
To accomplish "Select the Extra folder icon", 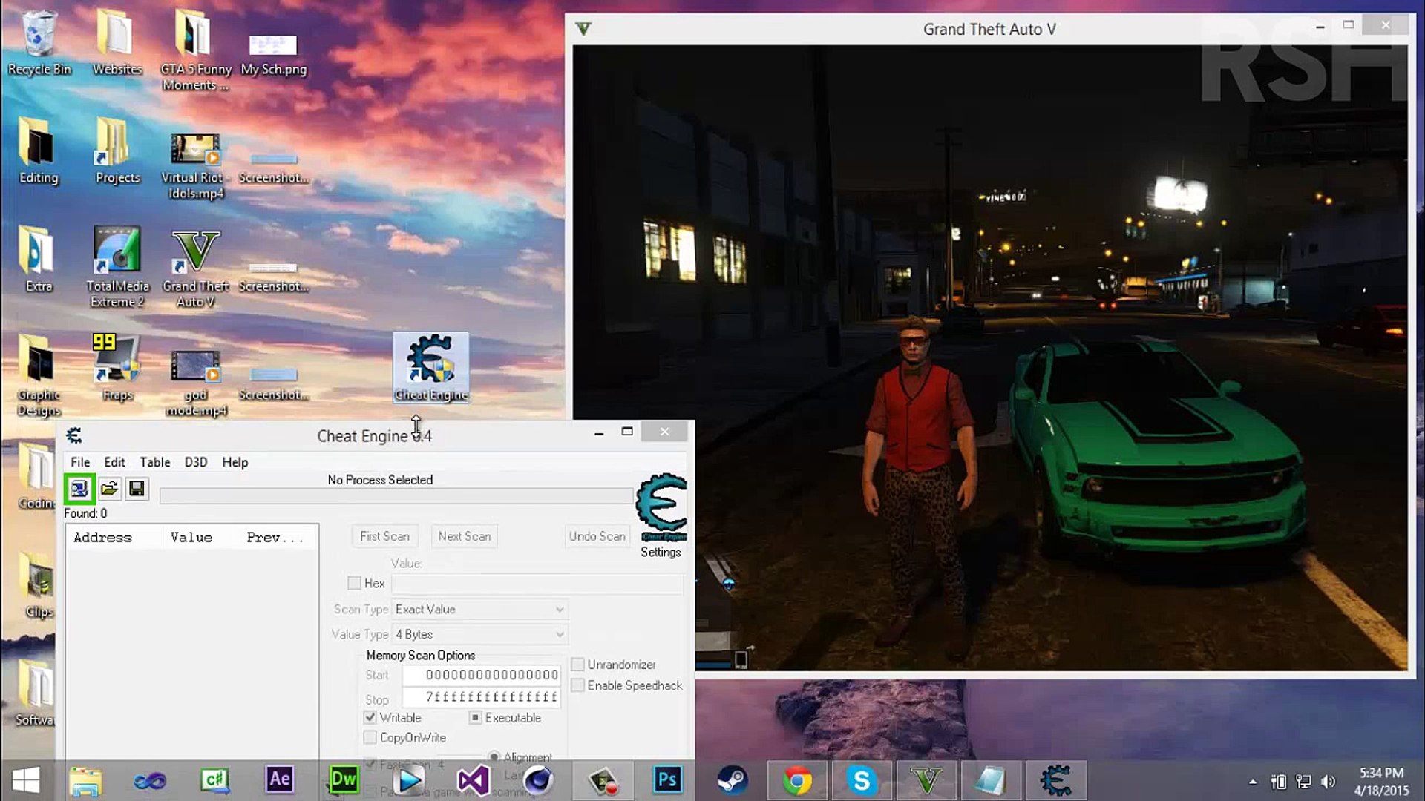I will click(x=39, y=260).
